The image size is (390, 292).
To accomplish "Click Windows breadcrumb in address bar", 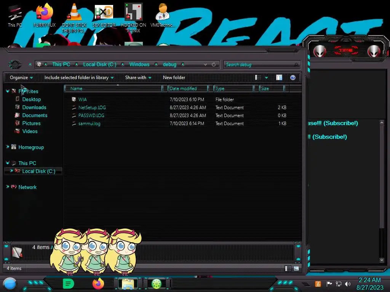I will [139, 65].
